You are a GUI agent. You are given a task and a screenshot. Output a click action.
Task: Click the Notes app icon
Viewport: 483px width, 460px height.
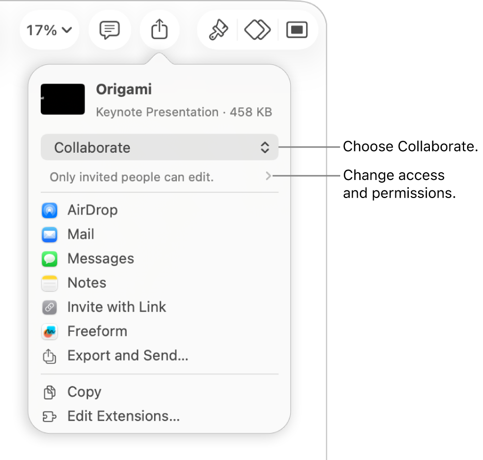[x=49, y=283]
